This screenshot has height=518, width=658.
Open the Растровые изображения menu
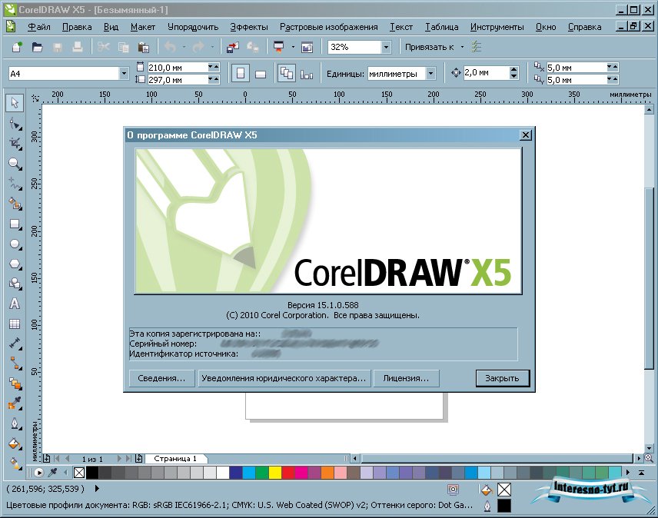(328, 27)
